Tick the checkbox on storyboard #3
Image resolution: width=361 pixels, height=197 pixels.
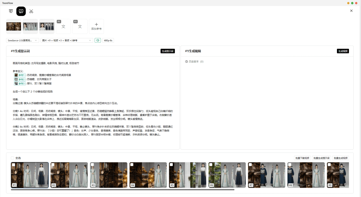[x=92, y=165]
